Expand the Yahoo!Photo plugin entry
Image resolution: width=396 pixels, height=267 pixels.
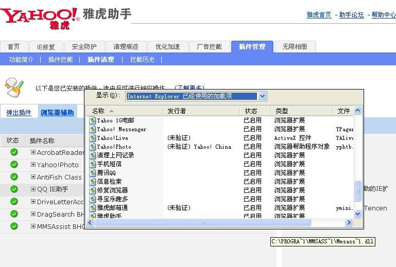coord(33,164)
